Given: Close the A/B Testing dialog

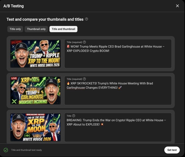Looking at the screenshot, I should (177, 6).
